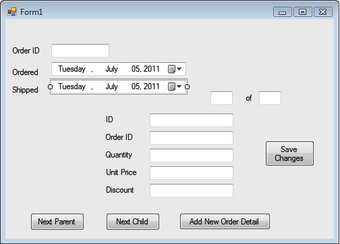Focus the ID field in order details
The height and width of the screenshot is (244, 340).
[x=192, y=120]
